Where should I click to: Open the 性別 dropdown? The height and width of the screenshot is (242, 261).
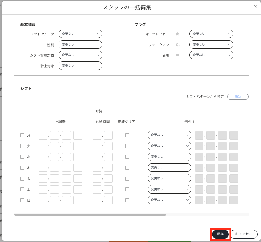coord(80,45)
